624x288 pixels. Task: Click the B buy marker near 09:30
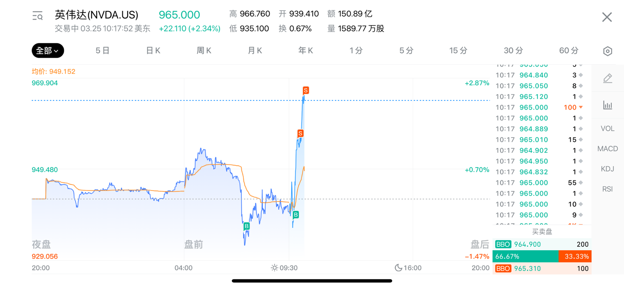click(295, 214)
